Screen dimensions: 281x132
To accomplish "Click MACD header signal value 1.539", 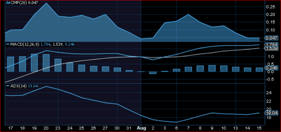I will point(57,44).
